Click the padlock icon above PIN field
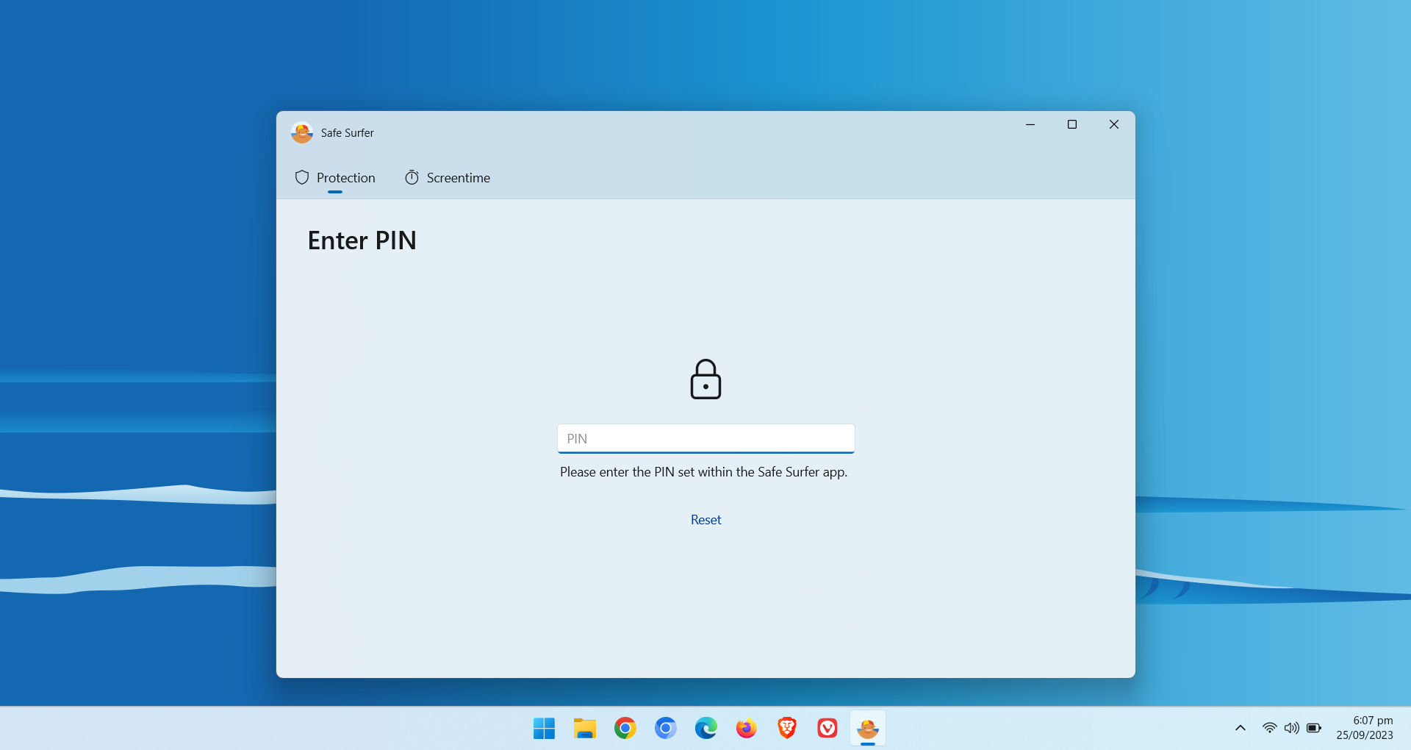The width and height of the screenshot is (1411, 750). pos(705,379)
